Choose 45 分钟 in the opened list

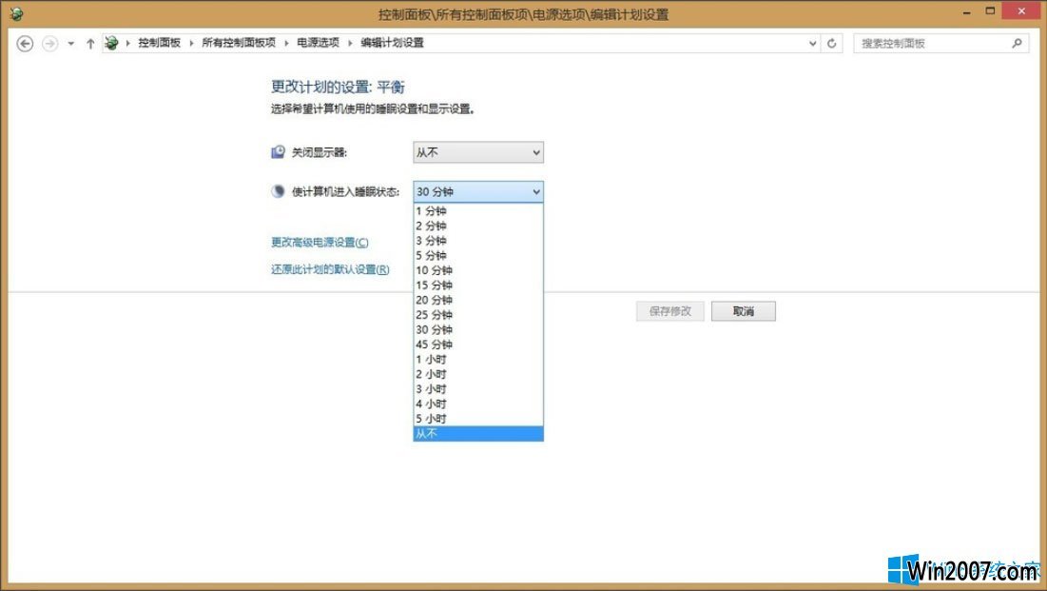click(x=478, y=345)
